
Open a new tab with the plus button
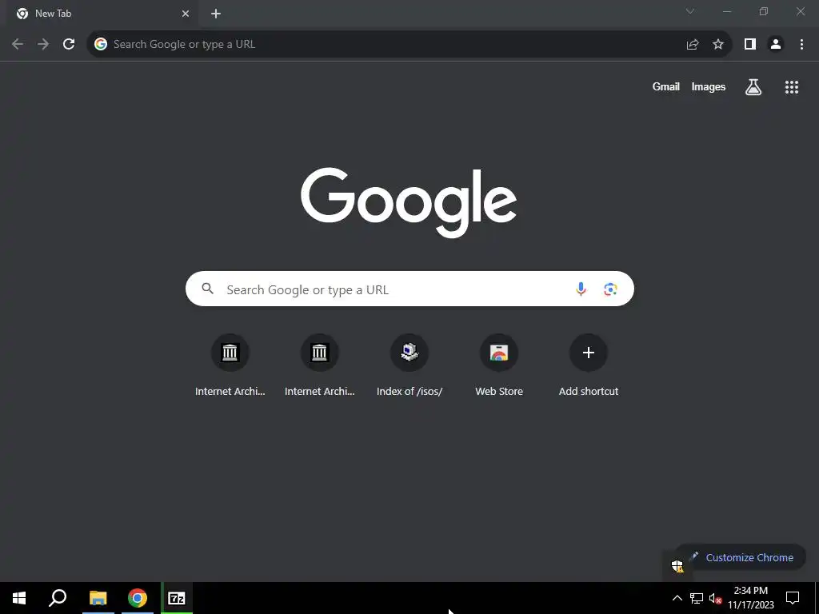click(216, 14)
